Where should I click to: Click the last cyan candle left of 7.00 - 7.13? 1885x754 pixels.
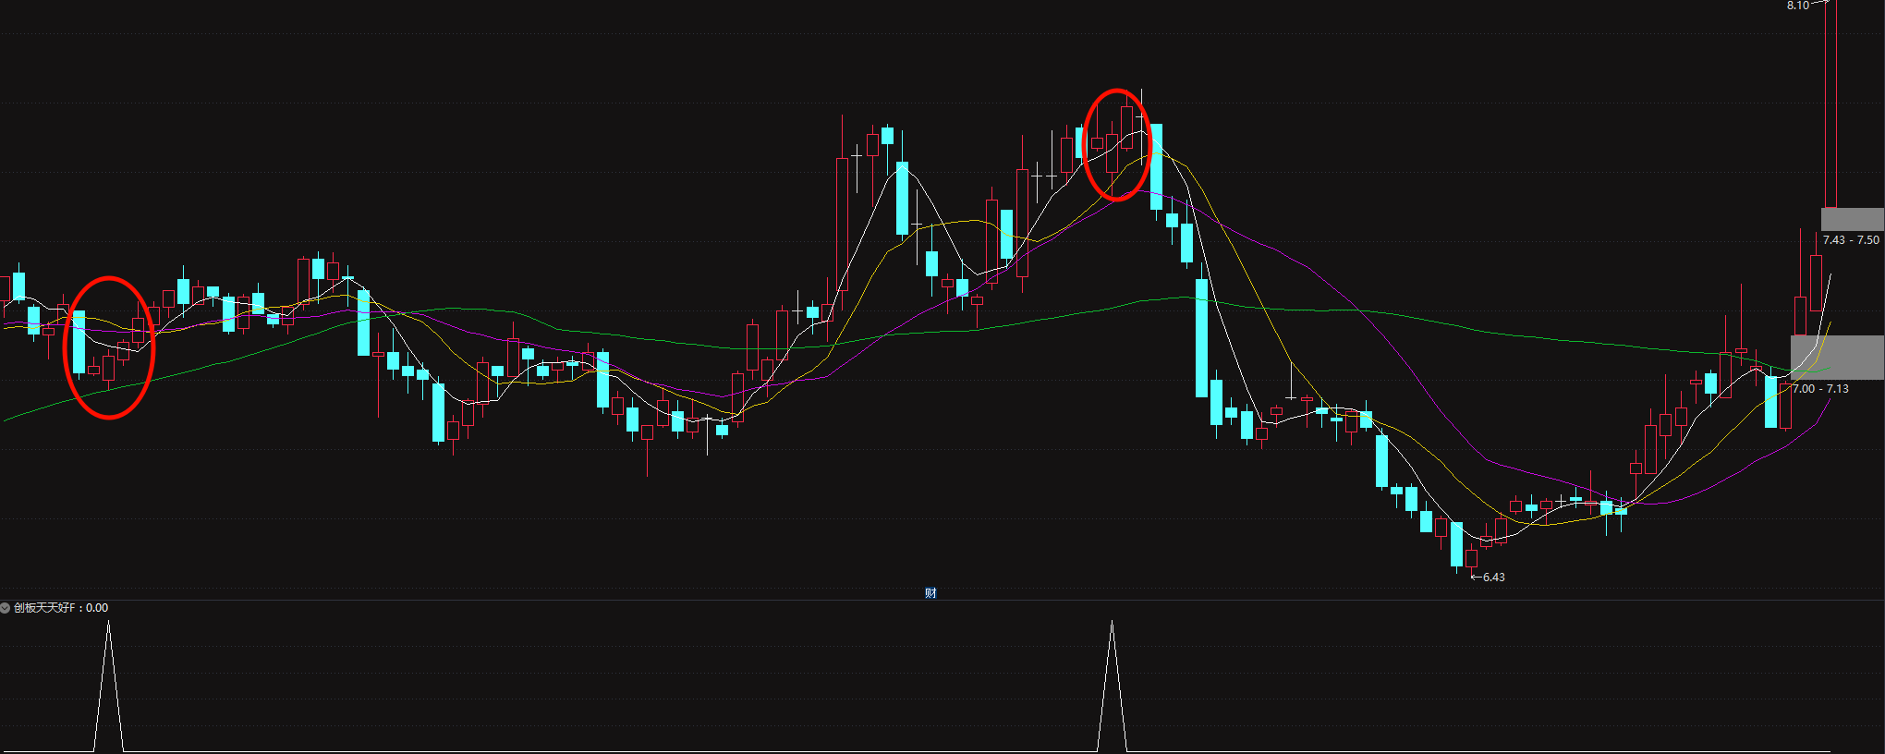pyautogui.click(x=1770, y=401)
